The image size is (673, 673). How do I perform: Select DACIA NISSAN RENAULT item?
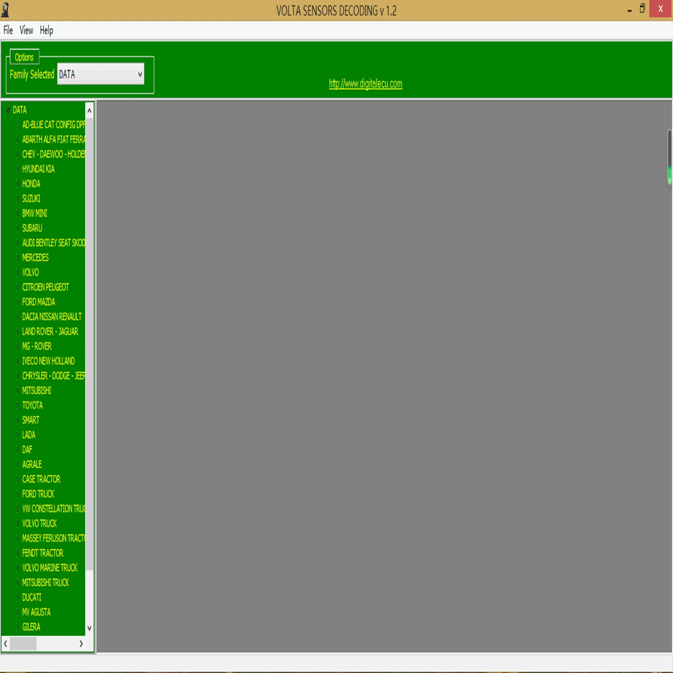point(52,317)
